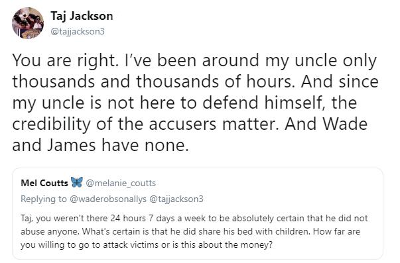Open the @melanie_coutts handle
Viewport: 400px width, 263px height.
pos(121,184)
